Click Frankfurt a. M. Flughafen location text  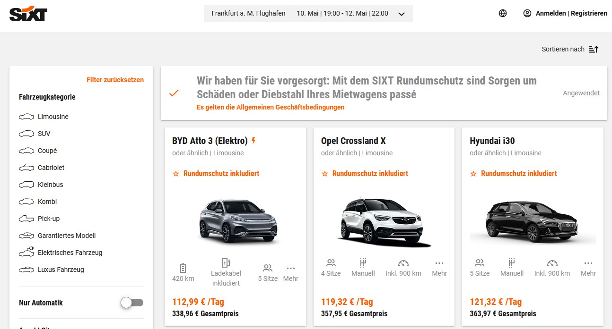pos(248,13)
